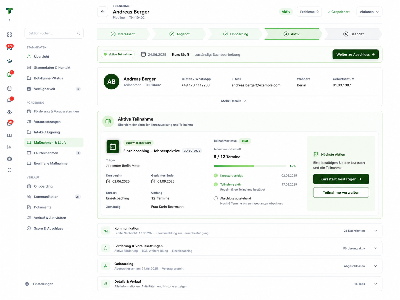The width and height of the screenshot is (400, 300).
Task: Click the Teilnahmefortschritt progress bar at 50%
Action: [x=250, y=166]
